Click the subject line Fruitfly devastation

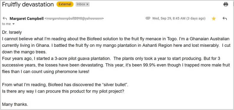tap(28, 4)
